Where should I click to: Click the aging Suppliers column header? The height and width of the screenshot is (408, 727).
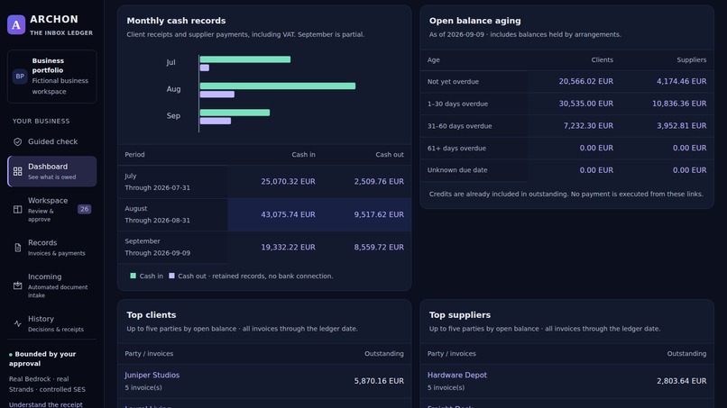click(x=692, y=59)
